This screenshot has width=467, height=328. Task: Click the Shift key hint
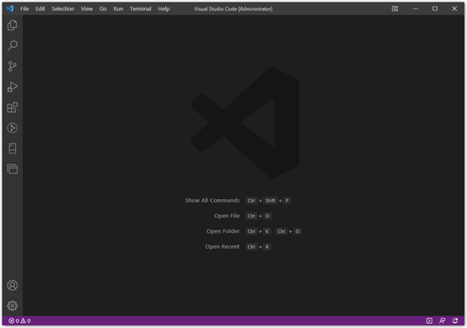(271, 201)
